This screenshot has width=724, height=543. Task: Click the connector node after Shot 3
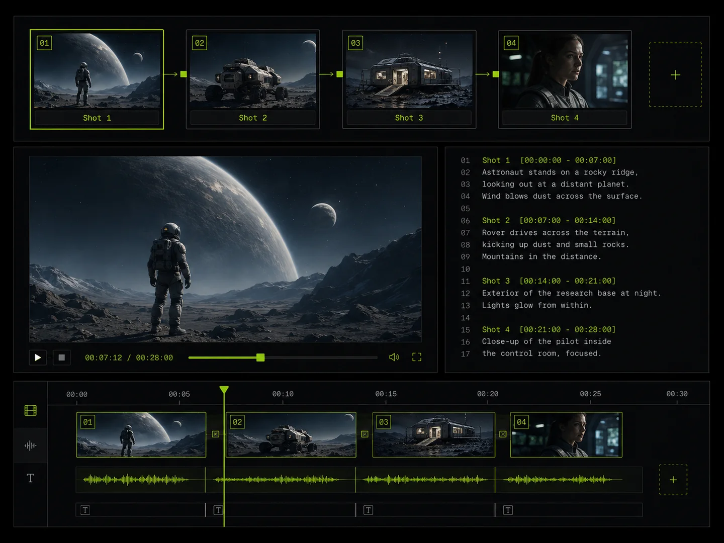(496, 74)
